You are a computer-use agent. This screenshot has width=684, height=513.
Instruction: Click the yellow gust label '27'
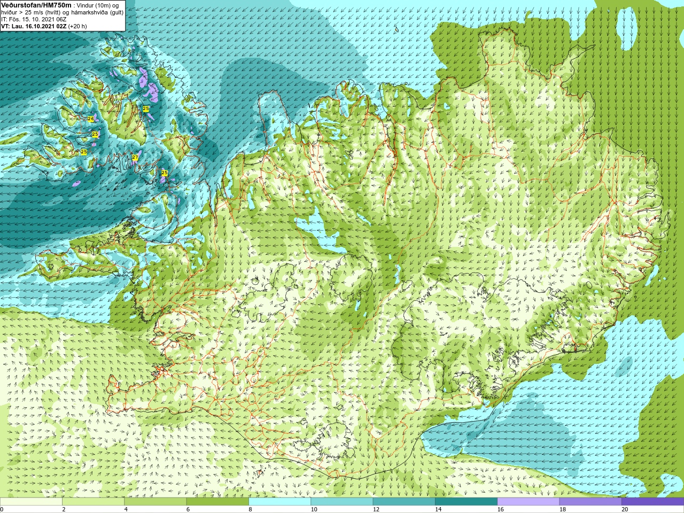[x=135, y=157]
